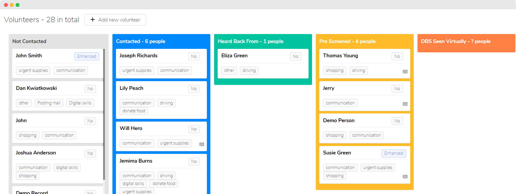Click other tag on Eliza Green

pos(229,71)
